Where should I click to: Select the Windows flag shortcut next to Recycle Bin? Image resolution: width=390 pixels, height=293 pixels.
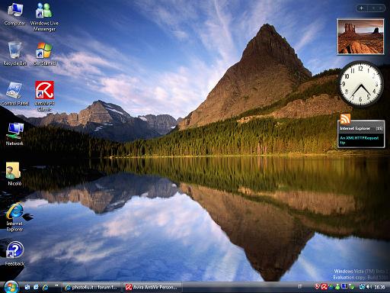(x=44, y=53)
